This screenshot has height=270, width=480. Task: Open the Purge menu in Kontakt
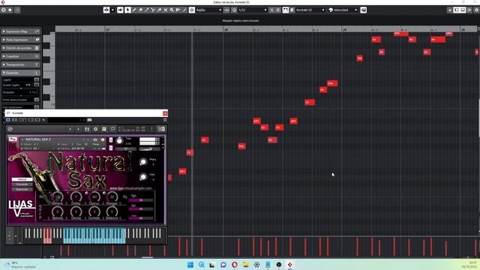(x=96, y=144)
